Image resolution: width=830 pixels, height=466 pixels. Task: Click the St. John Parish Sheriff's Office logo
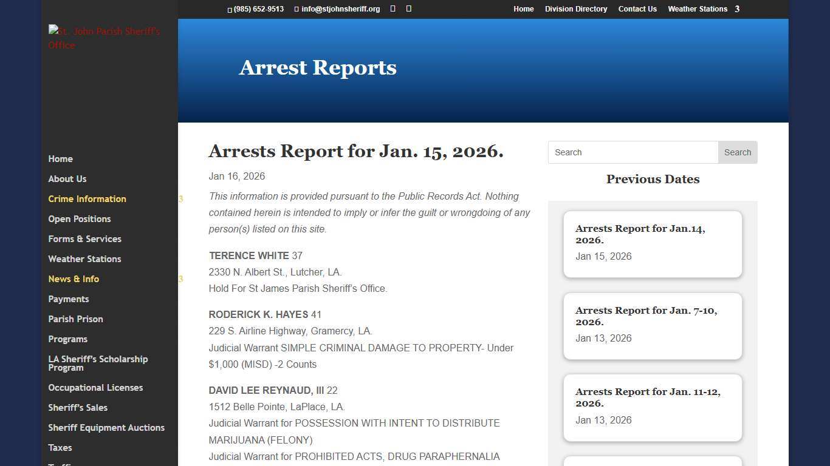103,38
